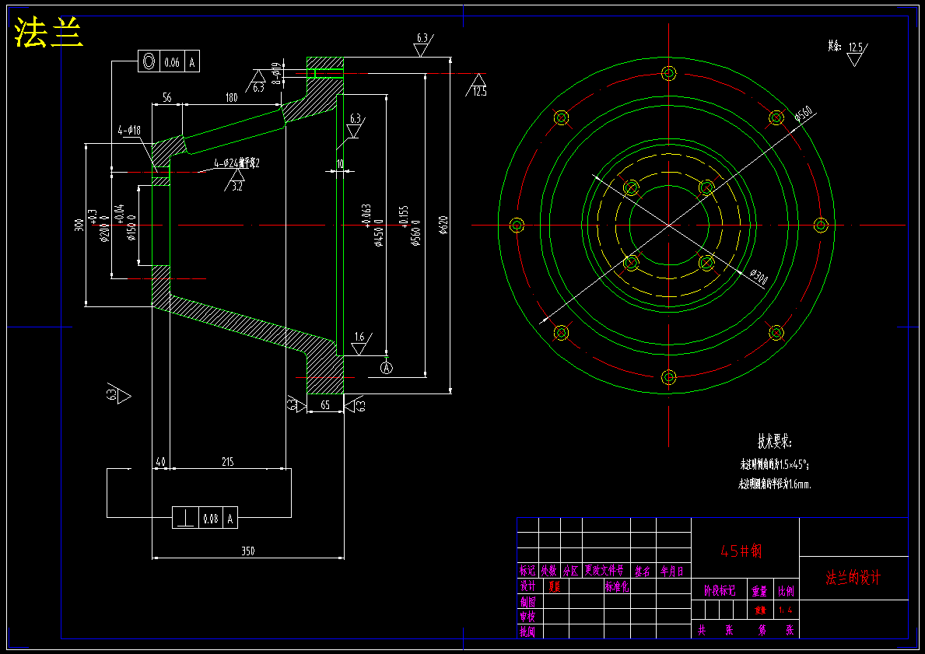Select the 8-ø19 hole callout
This screenshot has width=925, height=654.
pos(275,74)
